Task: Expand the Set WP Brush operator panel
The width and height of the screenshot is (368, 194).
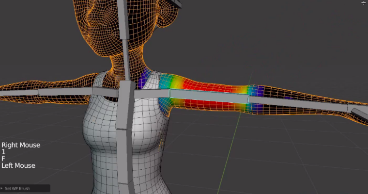Action: pos(2,188)
